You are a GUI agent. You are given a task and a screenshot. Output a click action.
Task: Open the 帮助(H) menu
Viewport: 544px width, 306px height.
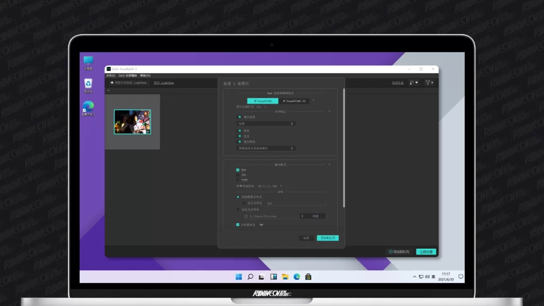tap(145, 75)
